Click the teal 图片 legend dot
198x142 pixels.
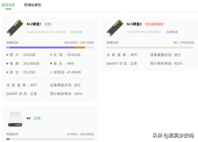pyautogui.click(x=7, y=55)
